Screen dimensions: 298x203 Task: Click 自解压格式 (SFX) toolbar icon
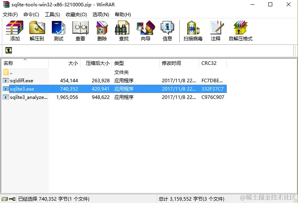(240, 28)
